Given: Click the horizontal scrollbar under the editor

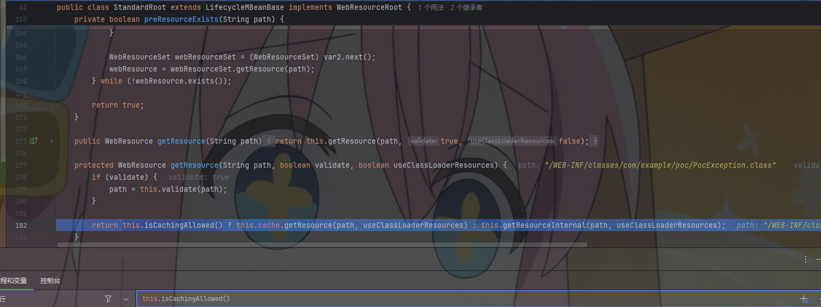Looking at the screenshot, I should tap(321, 245).
